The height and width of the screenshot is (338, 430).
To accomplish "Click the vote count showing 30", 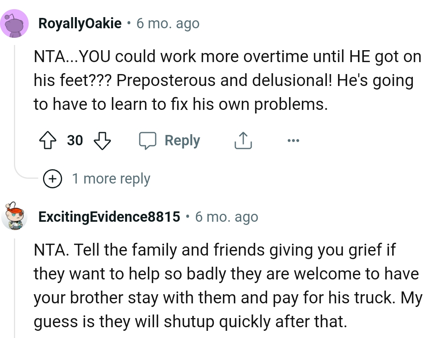I will click(x=75, y=140).
